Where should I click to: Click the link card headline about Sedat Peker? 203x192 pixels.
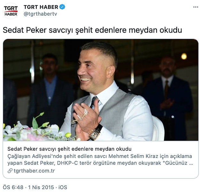point(69,149)
